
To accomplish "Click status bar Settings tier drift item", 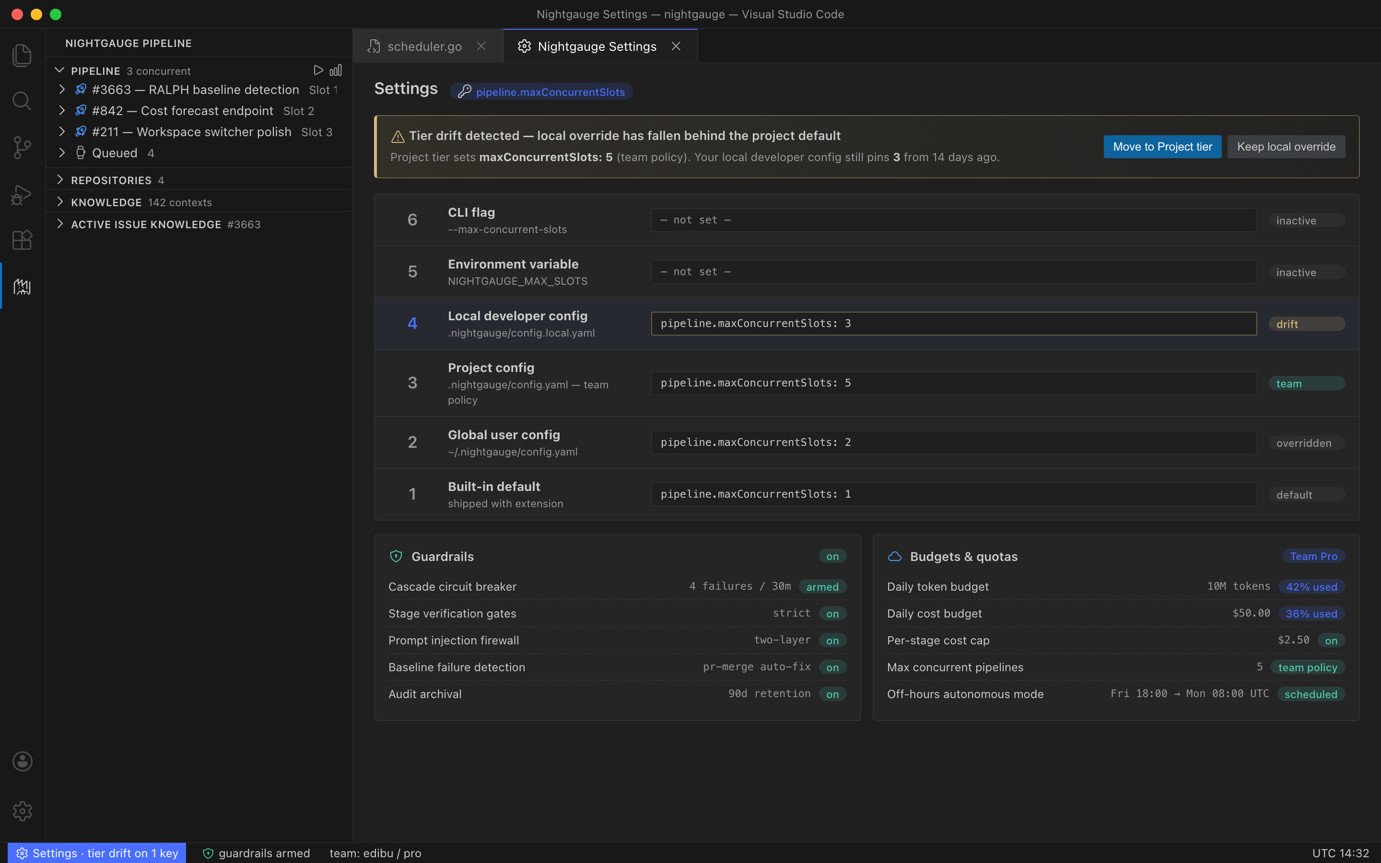I will 97,853.
